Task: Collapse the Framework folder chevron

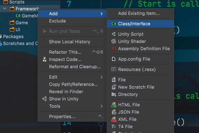Action: [5, 9]
